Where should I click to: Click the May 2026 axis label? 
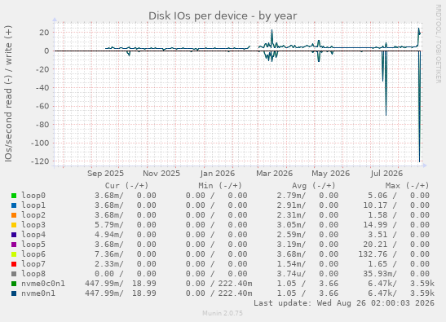[330, 174]
